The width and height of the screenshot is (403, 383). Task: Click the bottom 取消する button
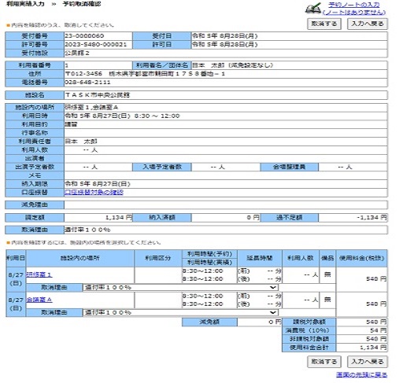(324, 362)
